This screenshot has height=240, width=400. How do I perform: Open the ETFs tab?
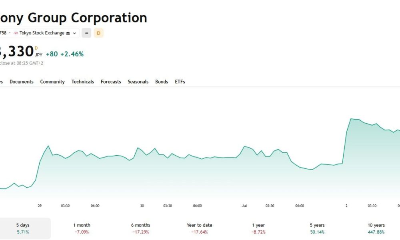[180, 82]
